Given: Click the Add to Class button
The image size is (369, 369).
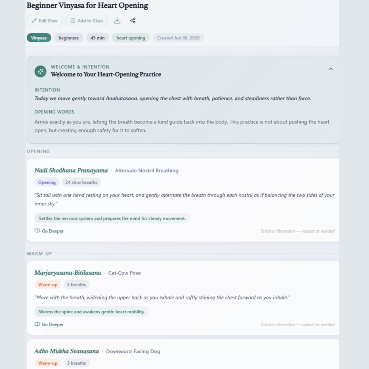Looking at the screenshot, I should (x=87, y=21).
